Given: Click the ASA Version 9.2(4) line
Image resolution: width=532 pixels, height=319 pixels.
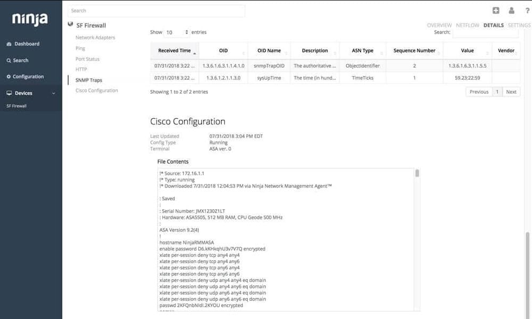Looking at the screenshot, I should tap(179, 230).
